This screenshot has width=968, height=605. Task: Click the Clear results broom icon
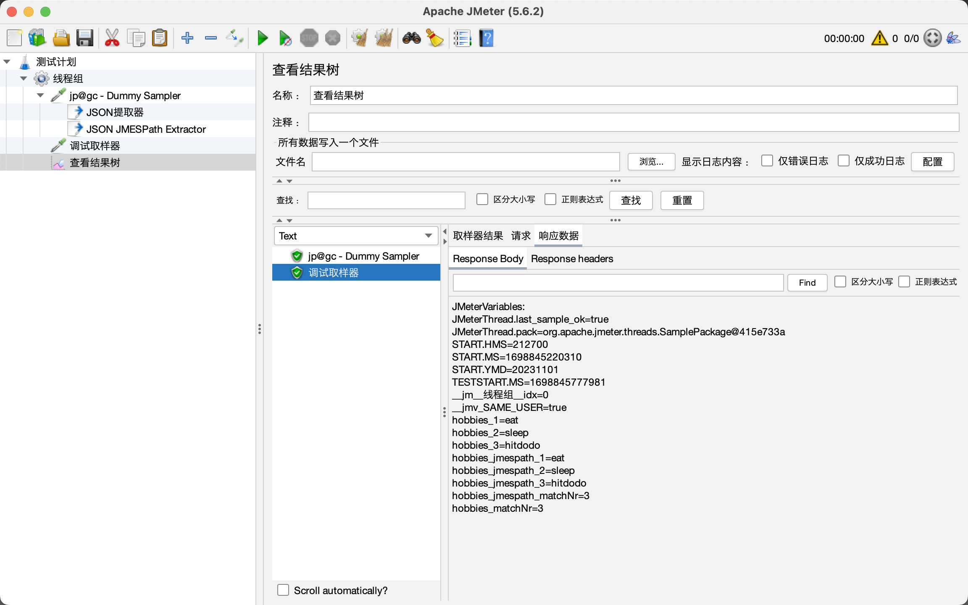click(x=360, y=38)
